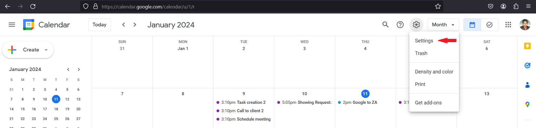
Task: Switch to Tasks view toggle
Action: [x=489, y=25]
